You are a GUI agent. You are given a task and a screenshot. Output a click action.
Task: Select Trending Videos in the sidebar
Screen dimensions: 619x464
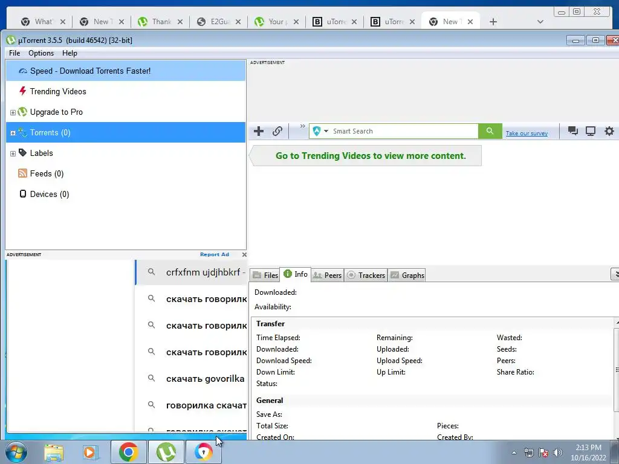tap(126, 92)
